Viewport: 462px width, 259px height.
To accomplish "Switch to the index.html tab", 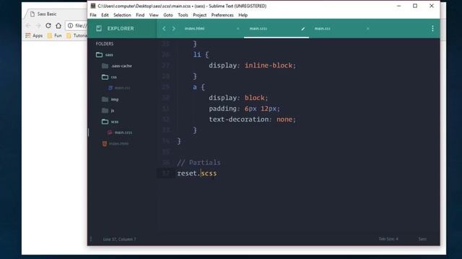I will coord(194,29).
